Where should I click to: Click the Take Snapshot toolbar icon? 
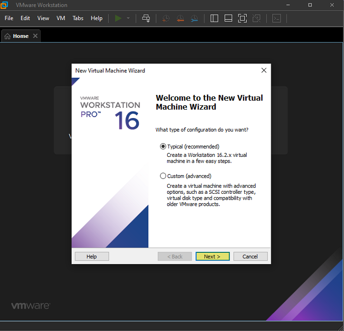(x=166, y=18)
